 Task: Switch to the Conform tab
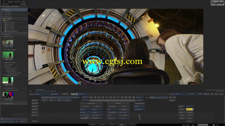(x=103, y=125)
